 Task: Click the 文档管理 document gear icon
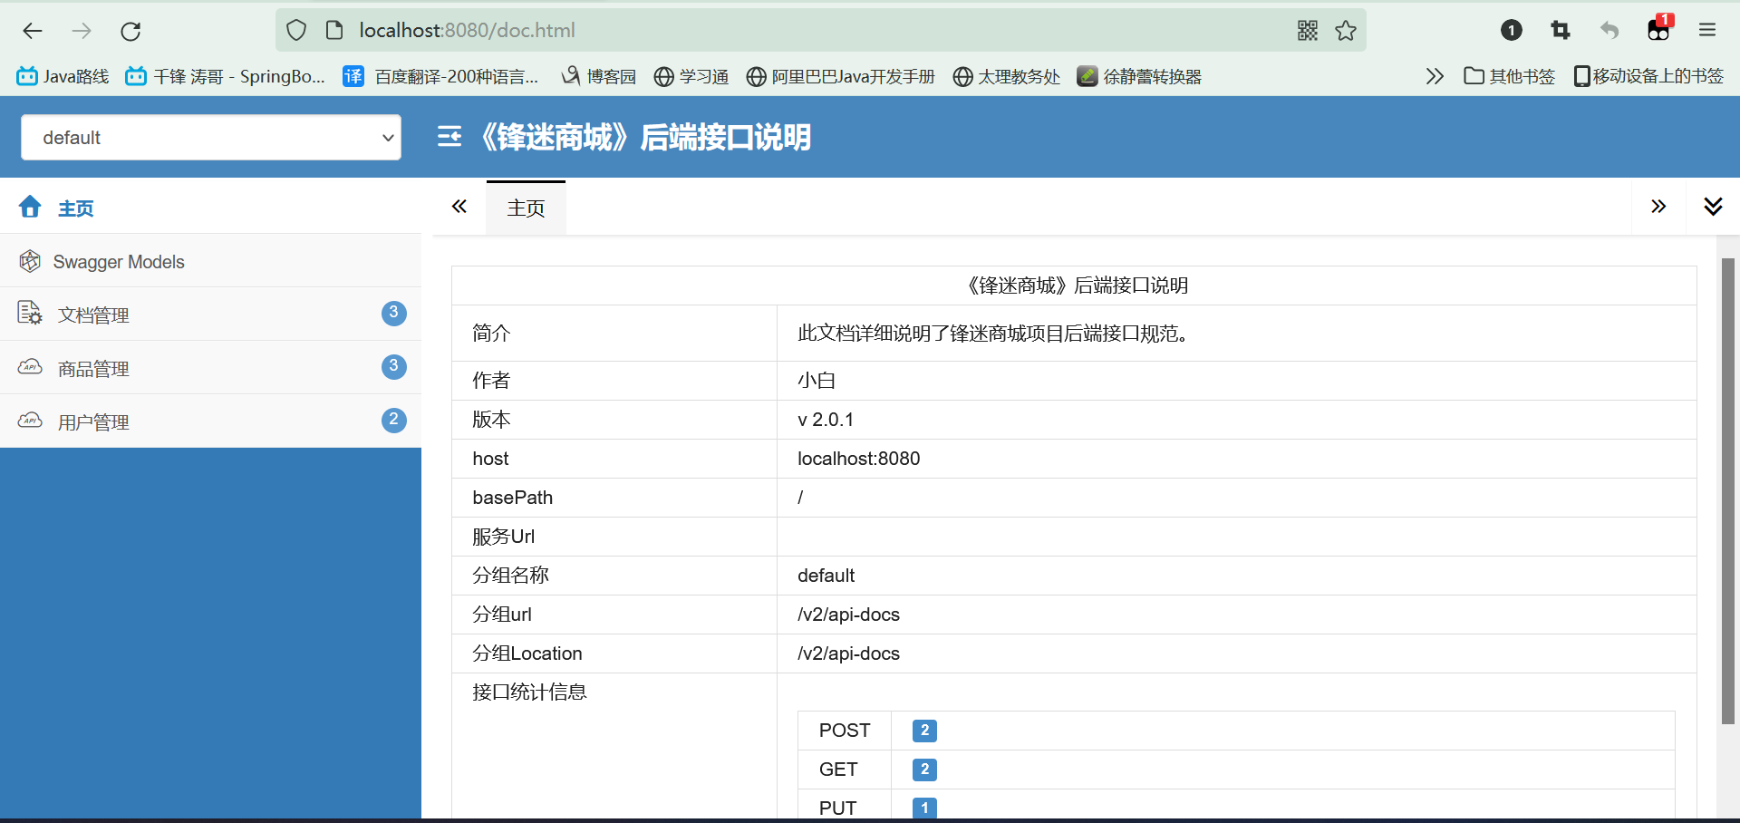point(30,313)
